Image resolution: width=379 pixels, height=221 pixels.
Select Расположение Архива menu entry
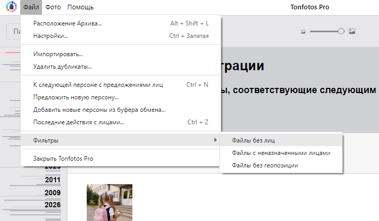click(x=67, y=23)
